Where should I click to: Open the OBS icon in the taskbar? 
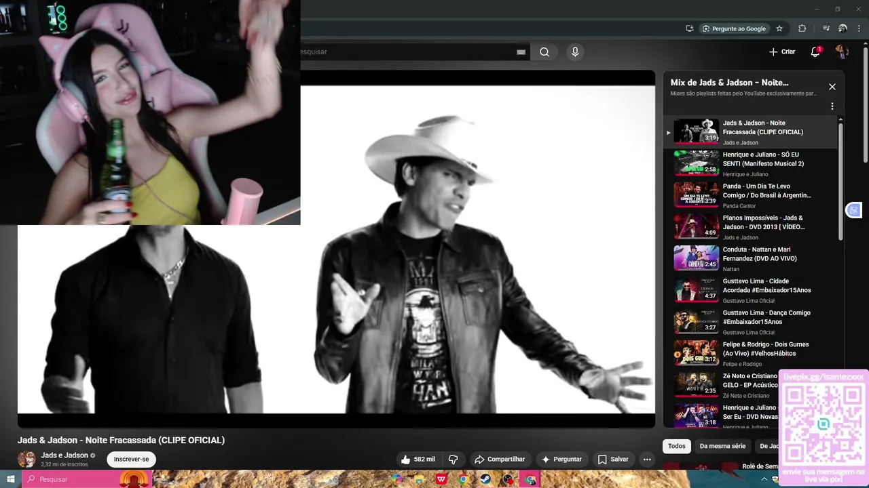point(508,479)
